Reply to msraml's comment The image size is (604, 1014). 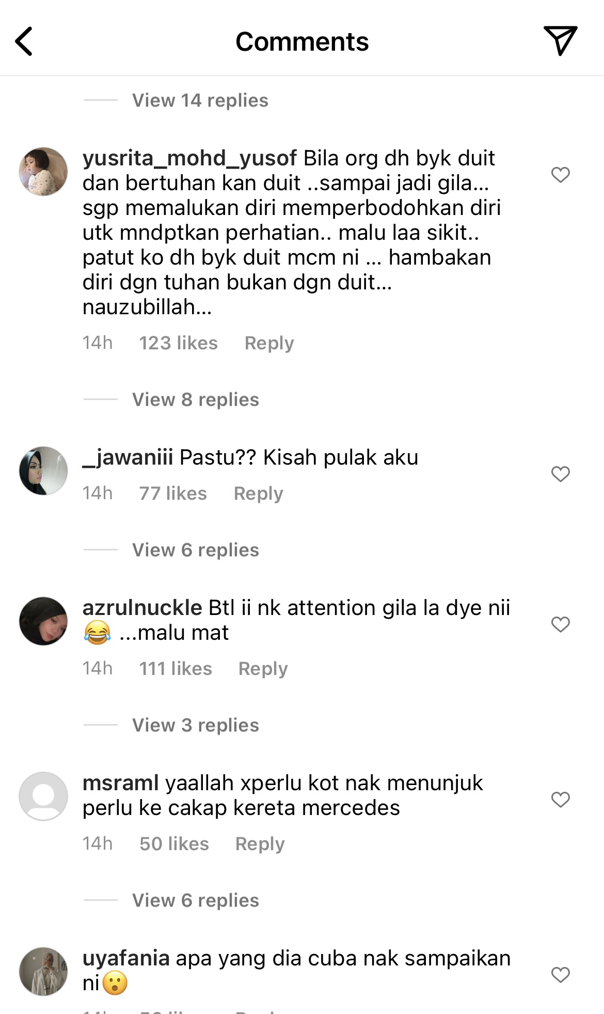(x=260, y=844)
